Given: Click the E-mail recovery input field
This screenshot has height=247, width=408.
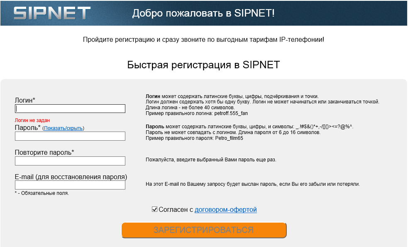Looking at the screenshot, I should pos(70,185).
